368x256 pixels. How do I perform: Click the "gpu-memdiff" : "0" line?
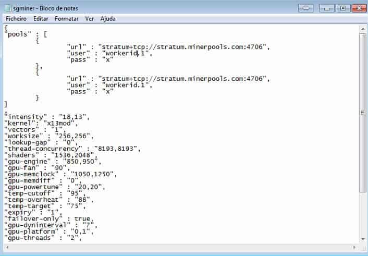(43, 180)
